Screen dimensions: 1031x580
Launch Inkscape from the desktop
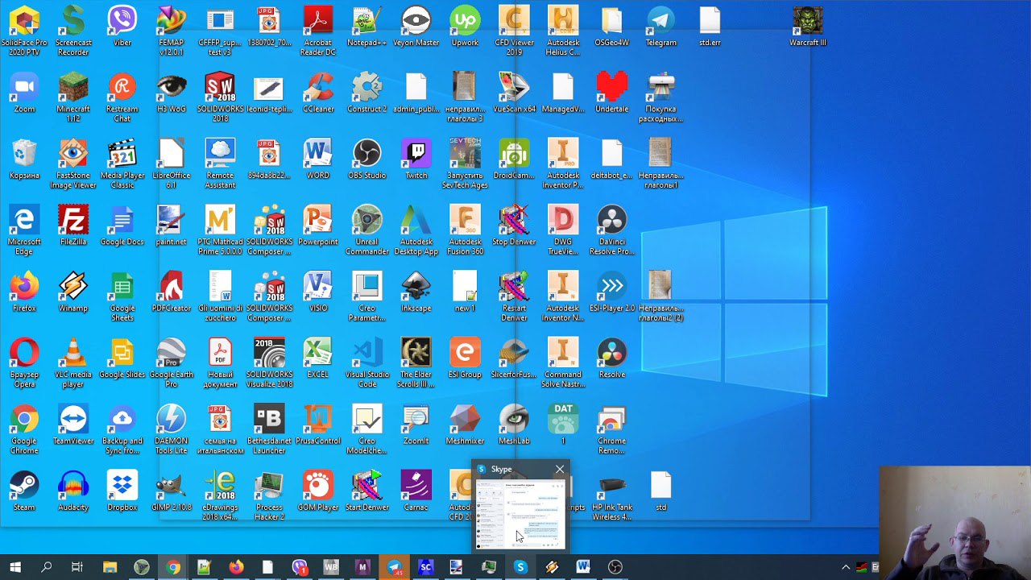click(416, 292)
